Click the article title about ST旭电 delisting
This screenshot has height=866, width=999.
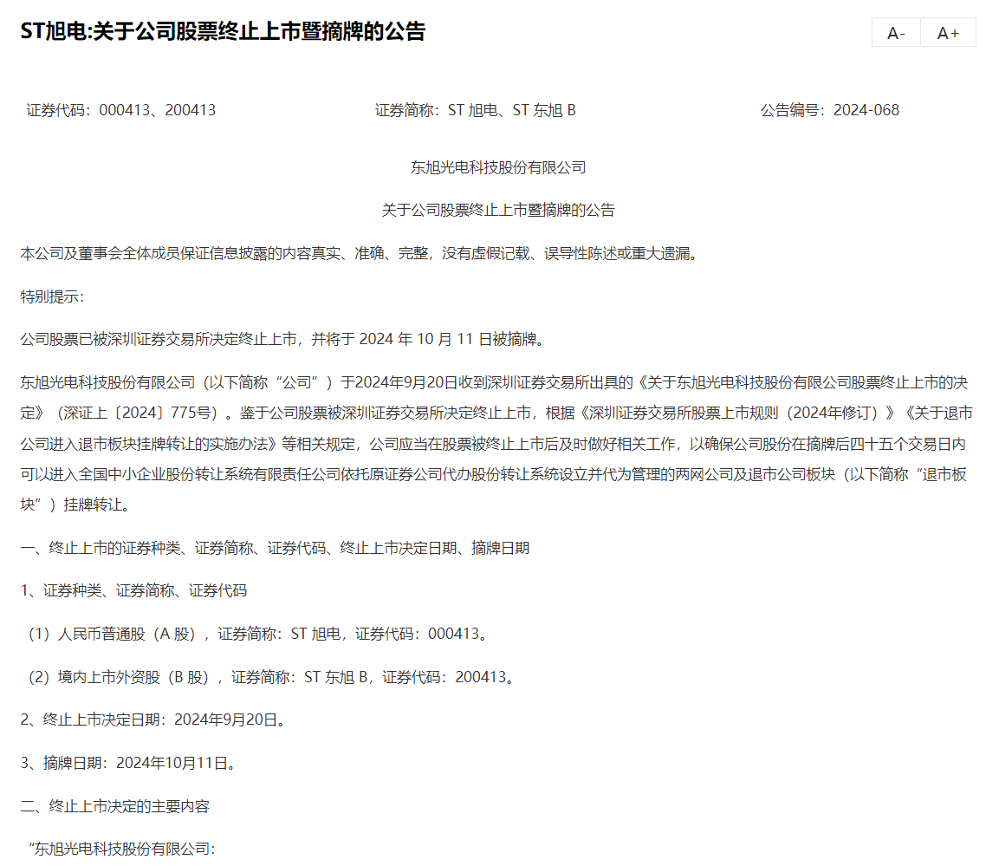click(223, 31)
